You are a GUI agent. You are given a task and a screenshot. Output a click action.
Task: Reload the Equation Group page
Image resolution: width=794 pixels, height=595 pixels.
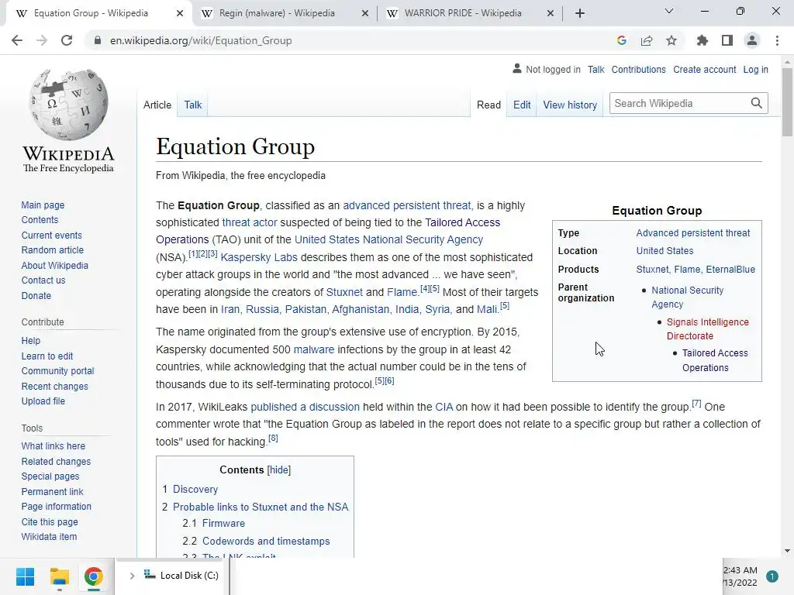67,40
